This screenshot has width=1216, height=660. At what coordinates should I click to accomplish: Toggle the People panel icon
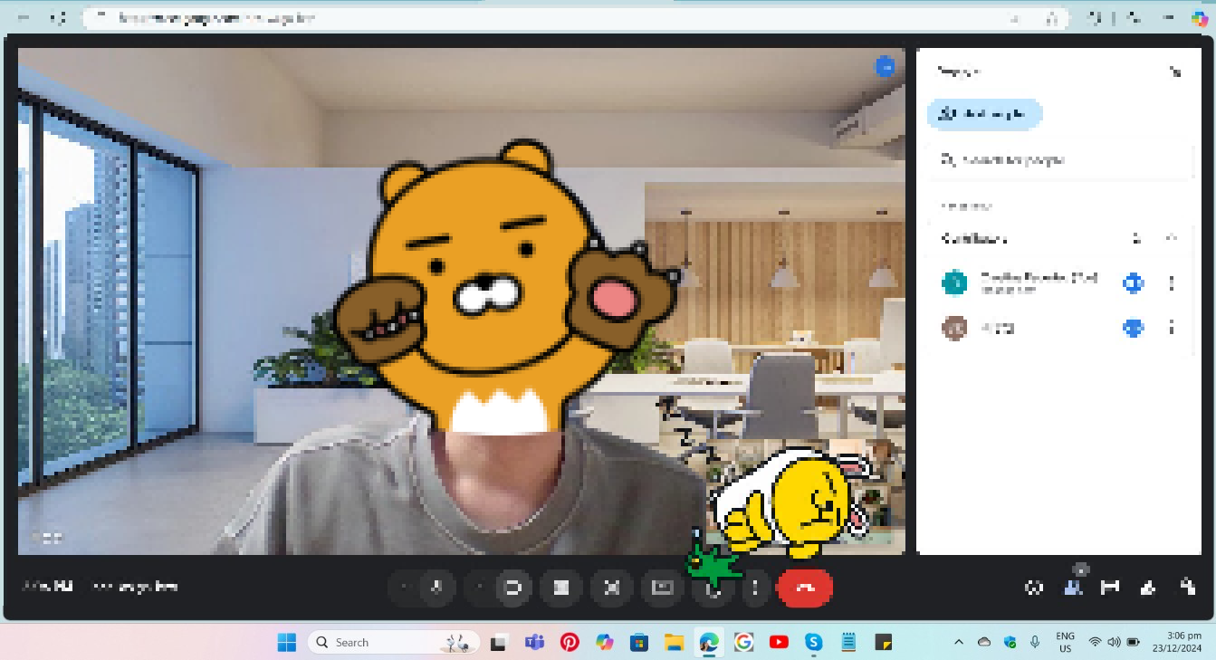(1073, 588)
